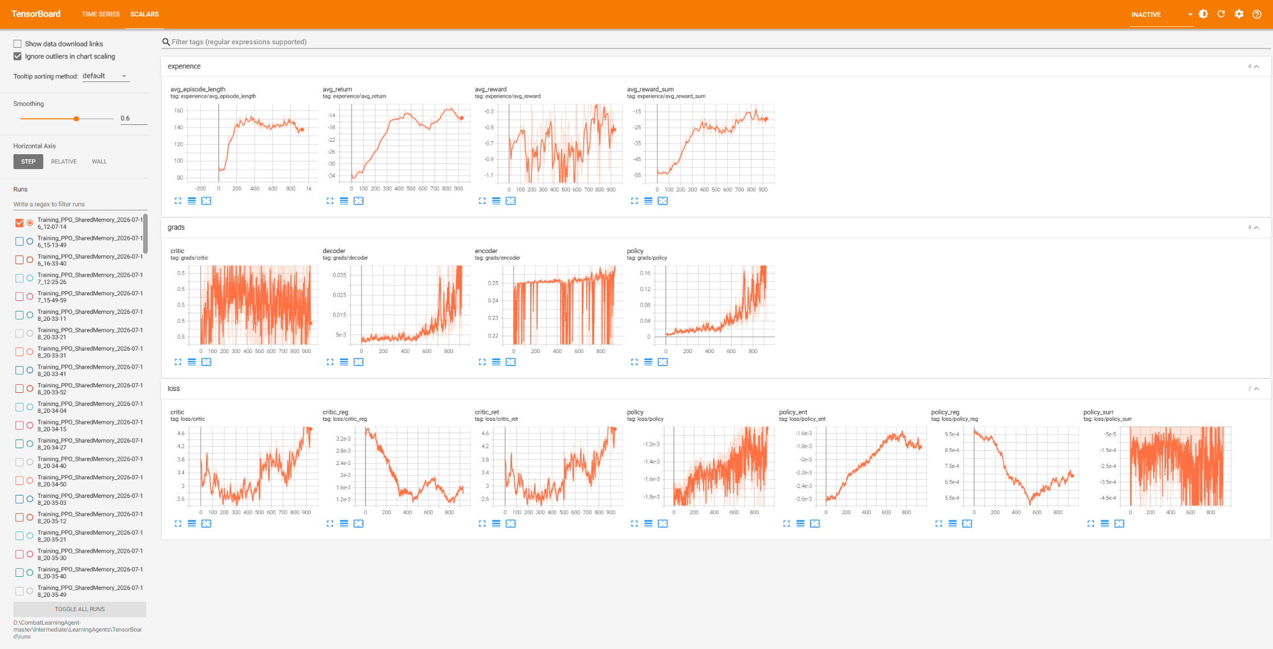Viewport: 1273px width, 649px height.
Task: Click the TensorBoard logo text
Action: click(36, 14)
